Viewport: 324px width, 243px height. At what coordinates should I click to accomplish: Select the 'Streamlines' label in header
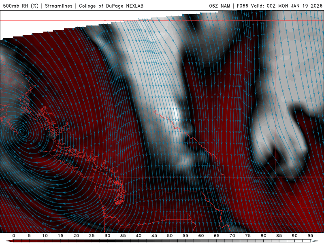(x=59, y=6)
